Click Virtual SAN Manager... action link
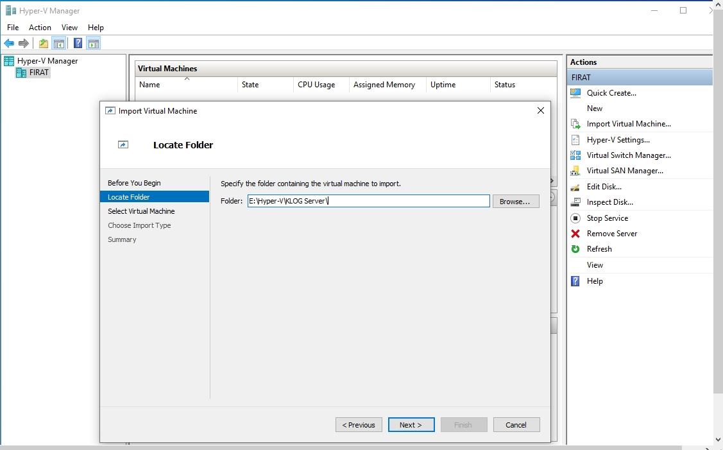The width and height of the screenshot is (723, 450). click(x=625, y=171)
